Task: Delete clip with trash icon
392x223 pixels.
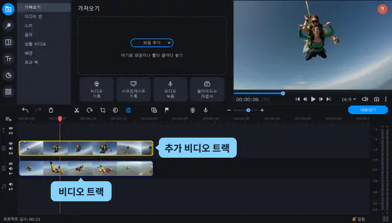Action: pos(51,110)
